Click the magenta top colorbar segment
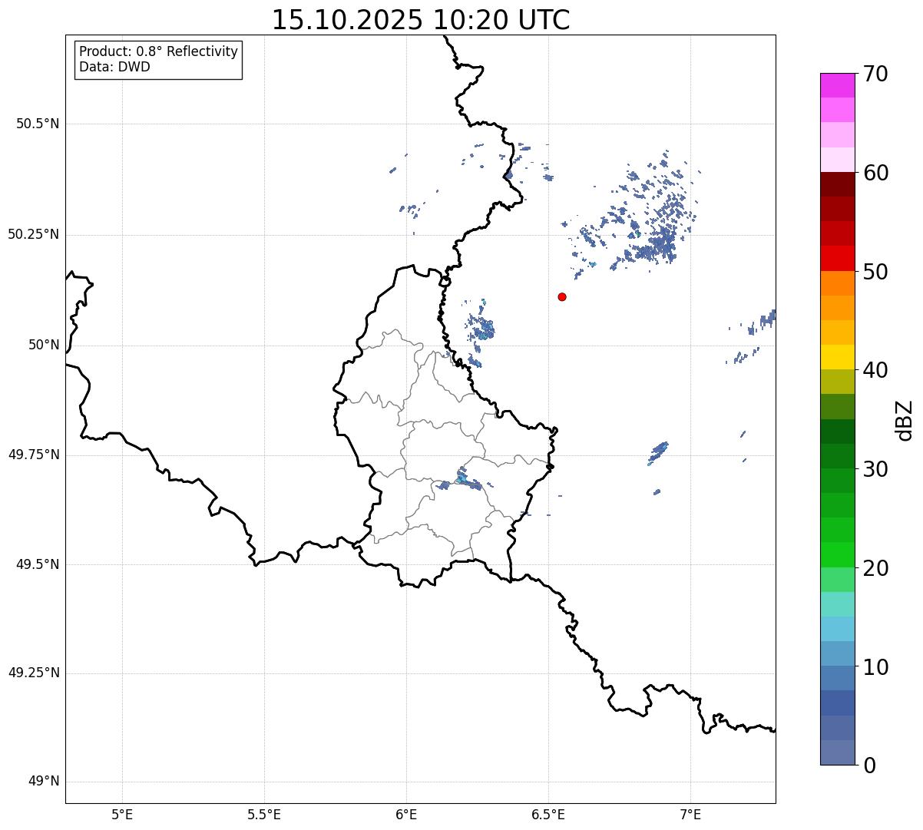923x830 pixels. click(x=837, y=85)
